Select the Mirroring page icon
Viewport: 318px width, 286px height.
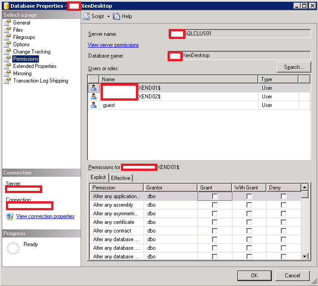click(x=7, y=73)
